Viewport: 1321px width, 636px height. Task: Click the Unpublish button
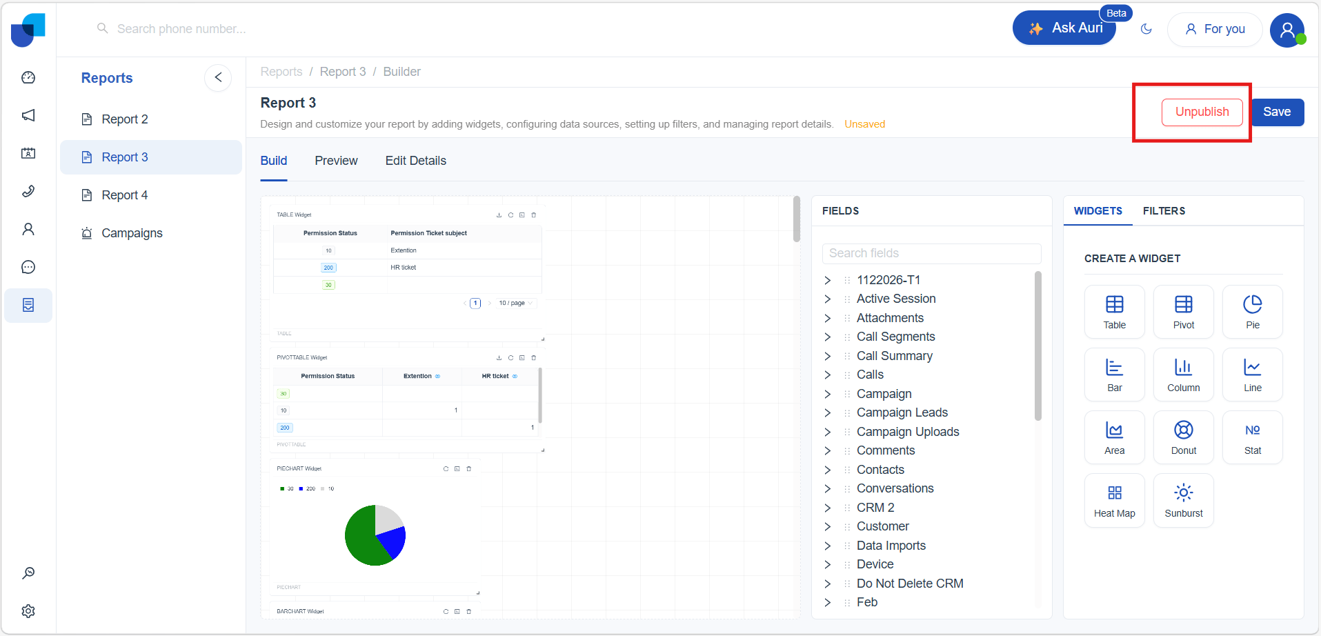click(x=1202, y=112)
